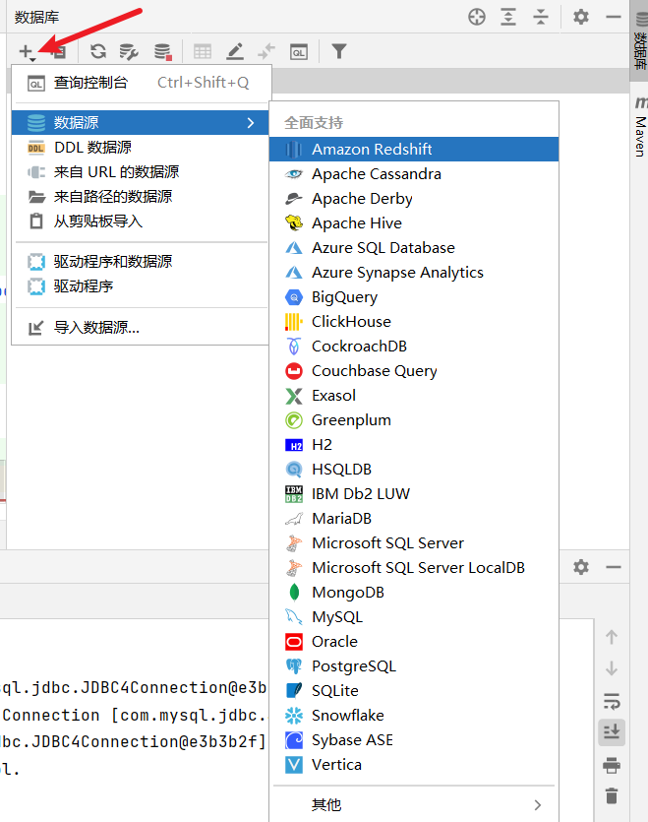Select MongoDB data source
The width and height of the screenshot is (648, 822).
414,593
